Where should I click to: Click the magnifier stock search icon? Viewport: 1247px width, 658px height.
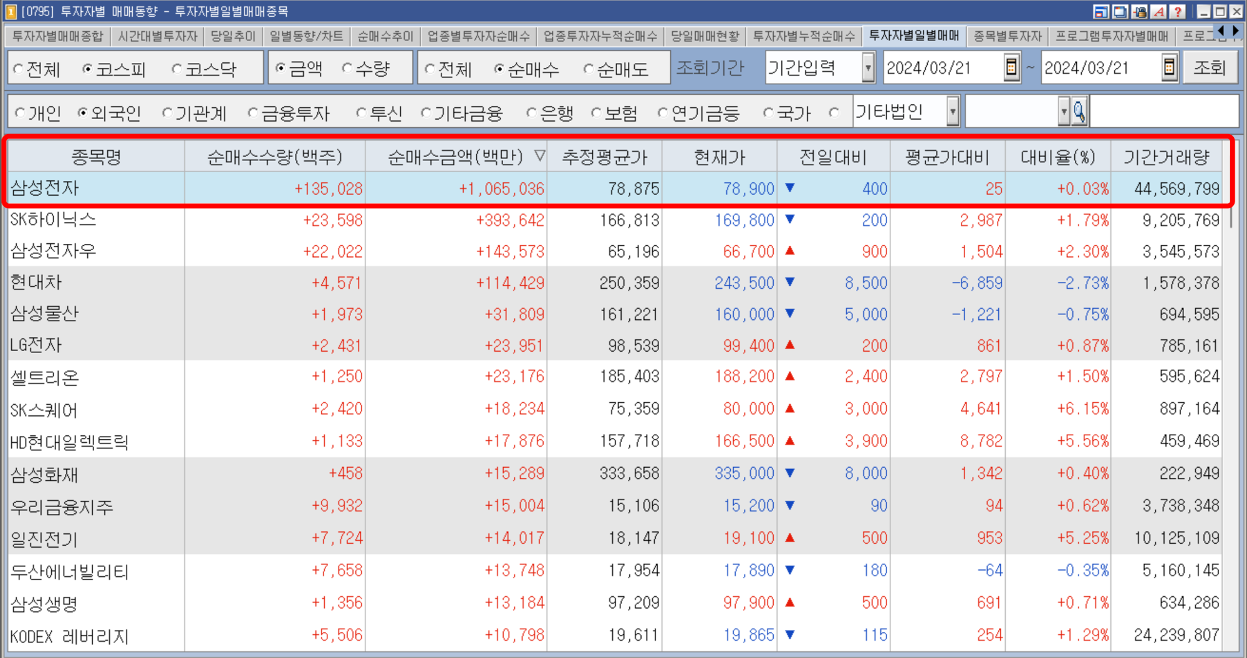[x=1079, y=112]
